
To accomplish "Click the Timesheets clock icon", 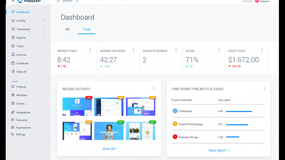I will click(13, 29).
